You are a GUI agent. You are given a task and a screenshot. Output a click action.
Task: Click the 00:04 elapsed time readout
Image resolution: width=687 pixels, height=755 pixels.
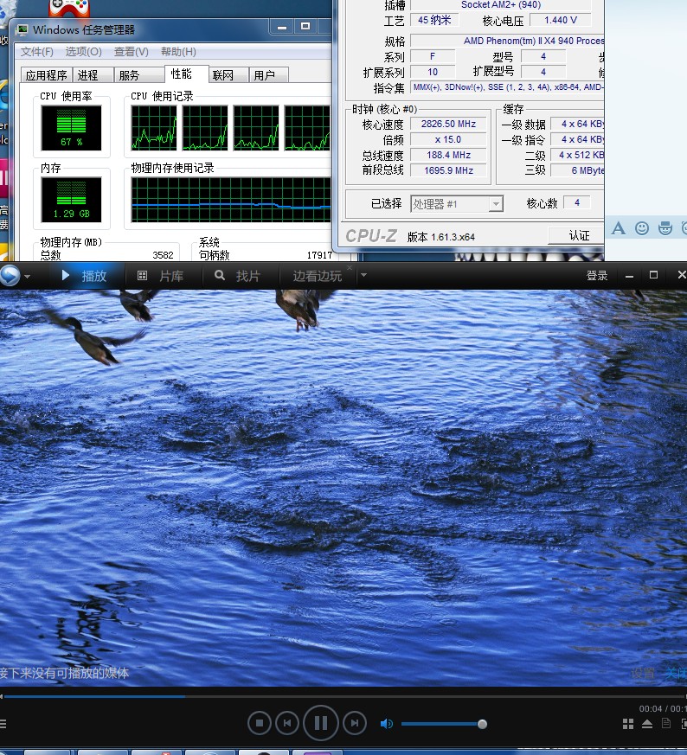pos(651,709)
